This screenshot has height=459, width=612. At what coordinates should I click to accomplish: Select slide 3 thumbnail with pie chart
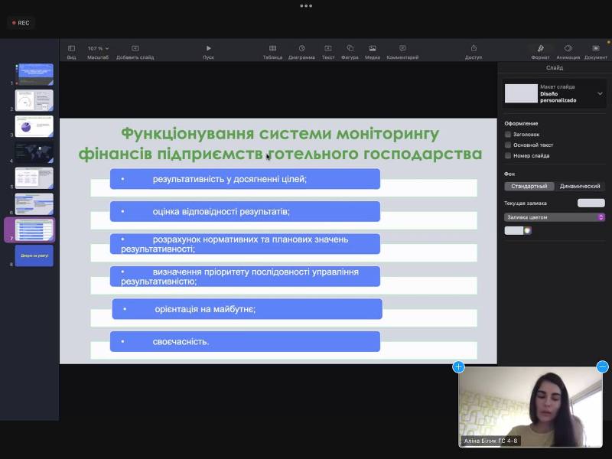[x=34, y=126]
